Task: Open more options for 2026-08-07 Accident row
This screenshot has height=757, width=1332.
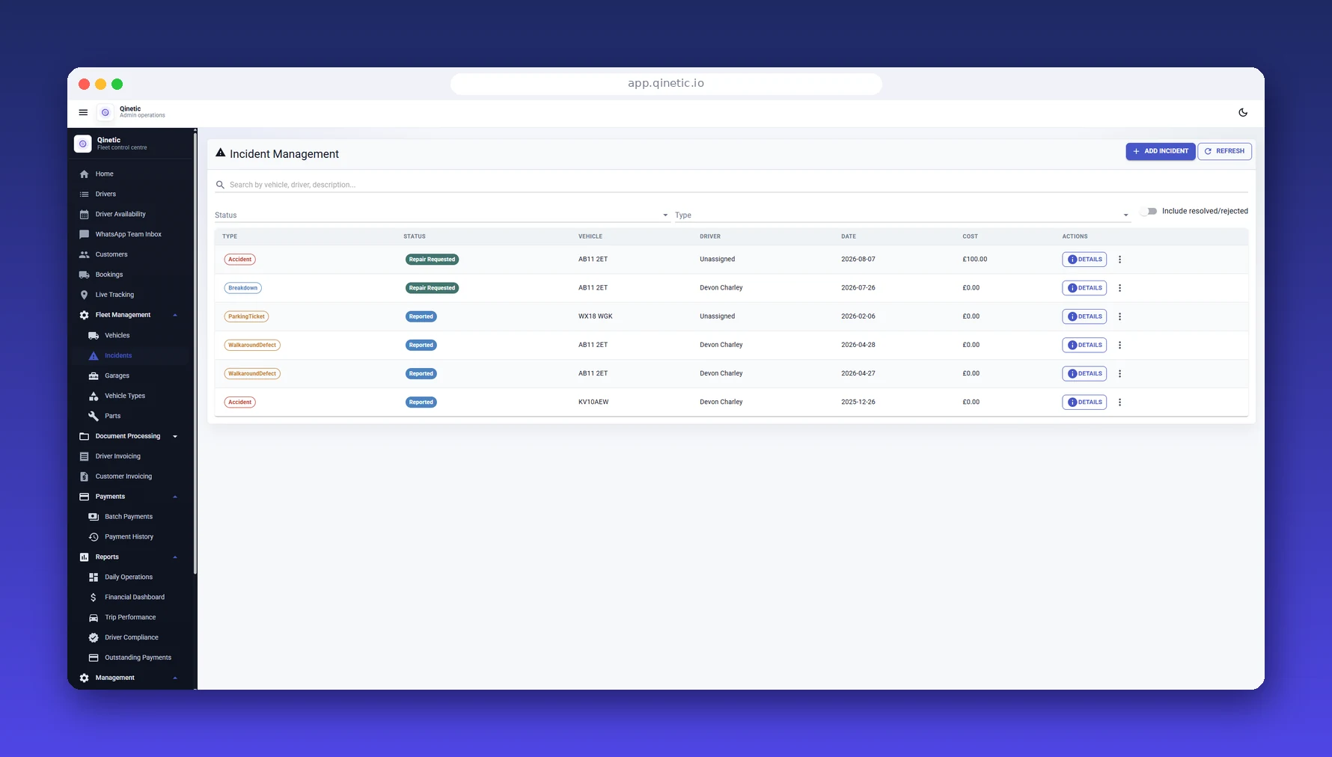Action: pyautogui.click(x=1119, y=260)
